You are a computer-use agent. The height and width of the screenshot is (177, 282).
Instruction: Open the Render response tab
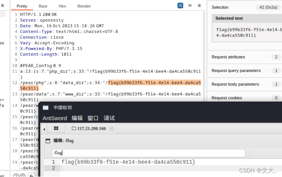(84, 6)
